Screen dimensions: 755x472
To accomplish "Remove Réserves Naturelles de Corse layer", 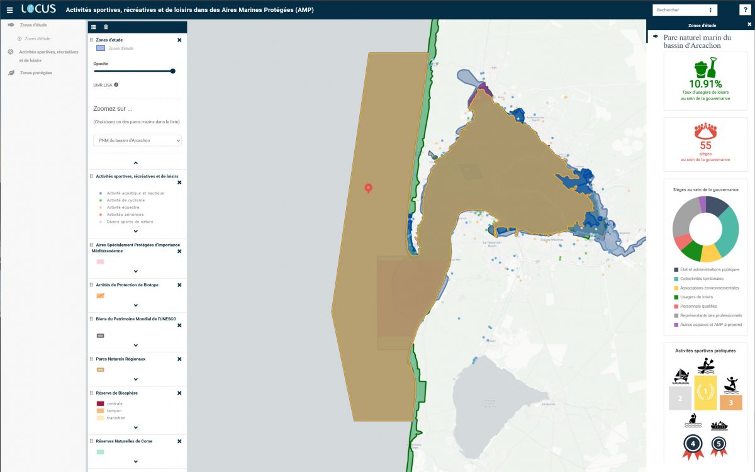I will click(179, 441).
